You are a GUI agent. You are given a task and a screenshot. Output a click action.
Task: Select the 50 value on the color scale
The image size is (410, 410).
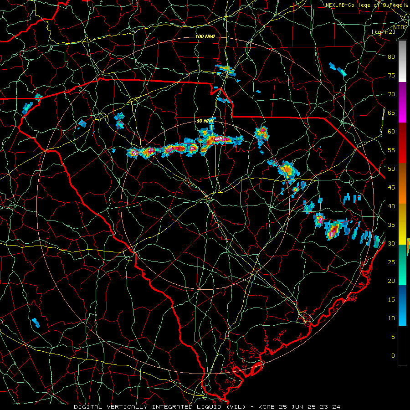(x=391, y=169)
